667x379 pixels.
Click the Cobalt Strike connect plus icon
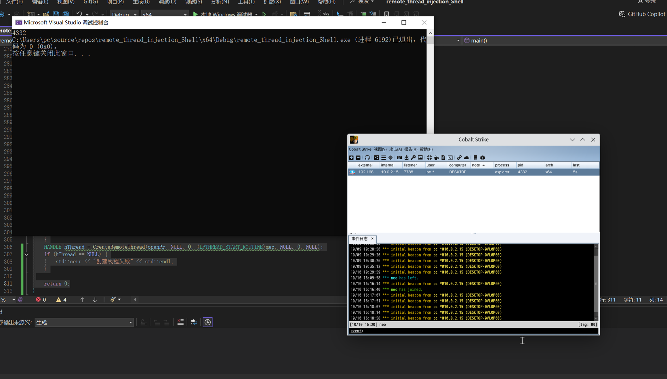pyautogui.click(x=351, y=158)
